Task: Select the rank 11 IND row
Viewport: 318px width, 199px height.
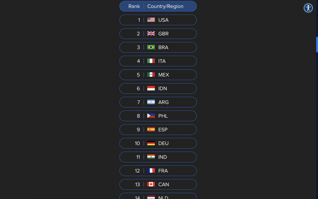Action: [158, 157]
